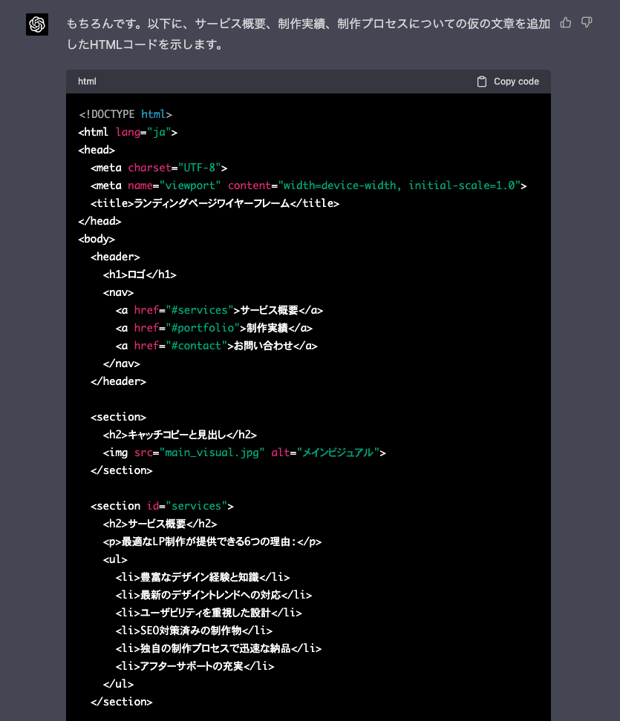Click the section id="services" line
The width and height of the screenshot is (620, 721).
pos(162,506)
